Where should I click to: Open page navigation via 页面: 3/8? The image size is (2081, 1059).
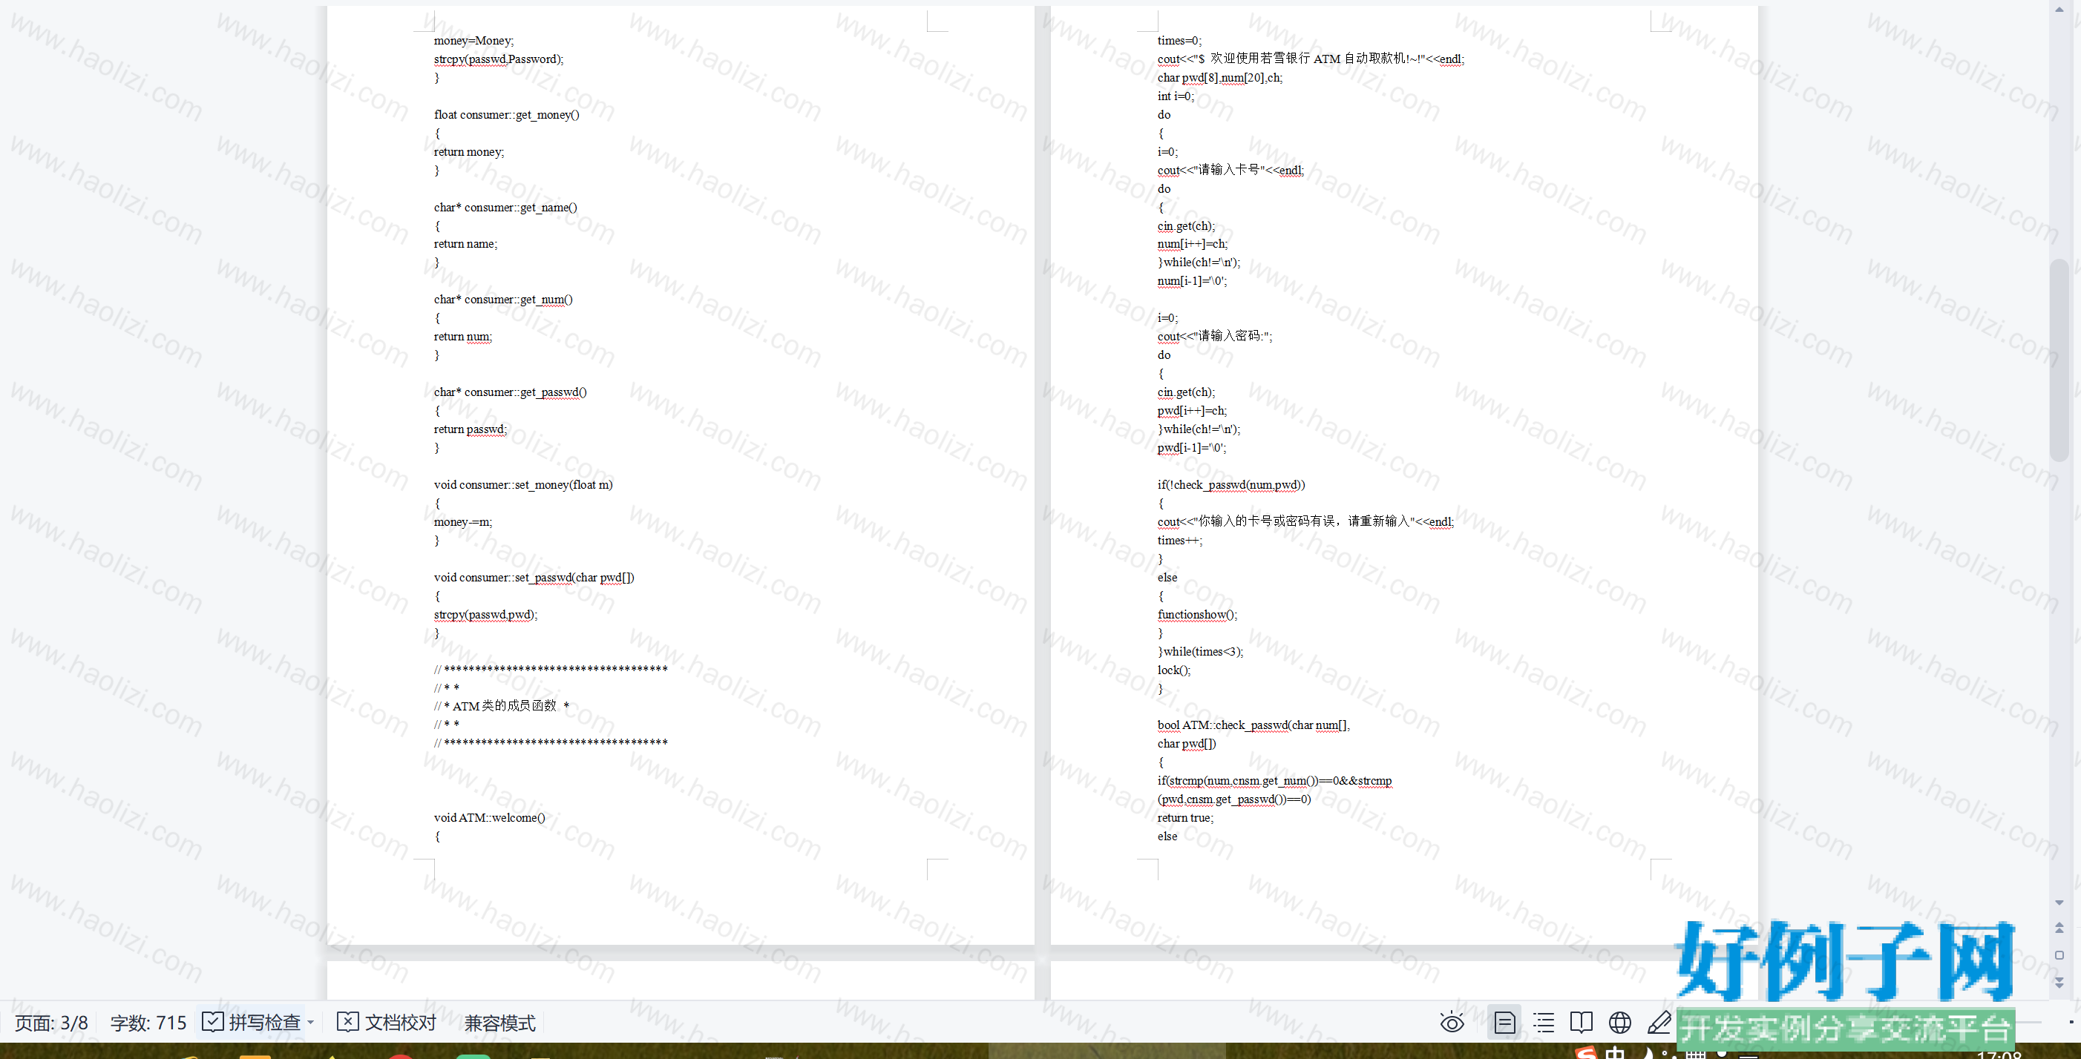[52, 1023]
